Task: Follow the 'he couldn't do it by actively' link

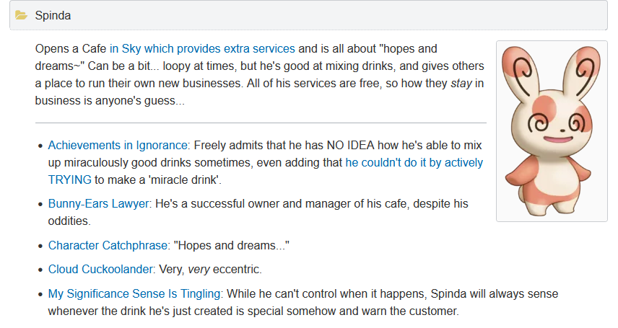Action: pyautogui.click(x=414, y=163)
